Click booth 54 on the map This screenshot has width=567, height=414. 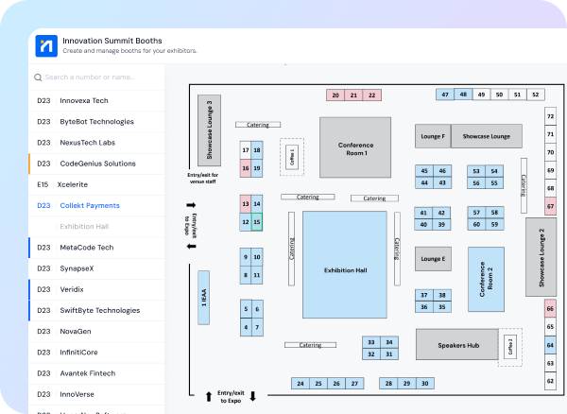click(x=494, y=171)
